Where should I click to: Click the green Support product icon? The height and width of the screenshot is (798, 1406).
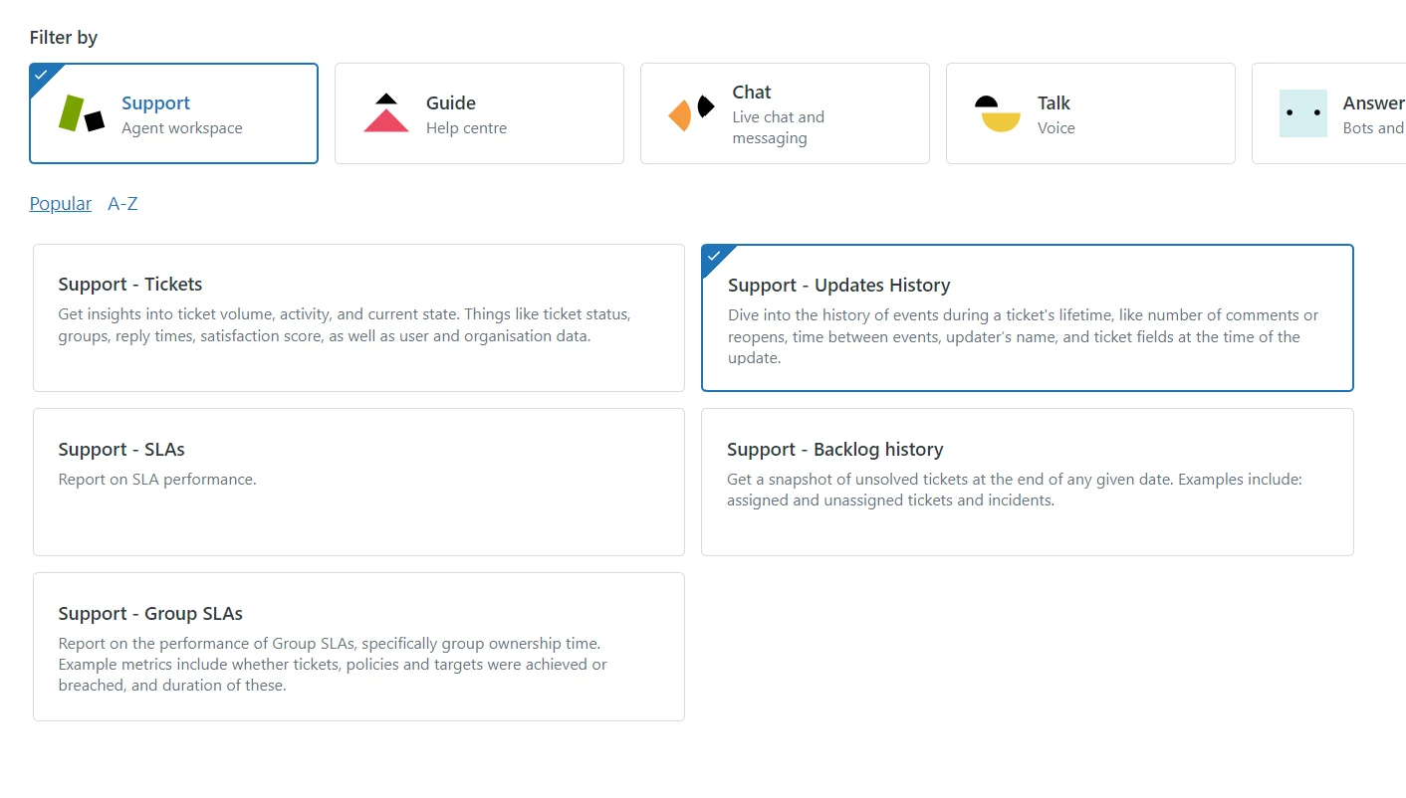point(82,113)
